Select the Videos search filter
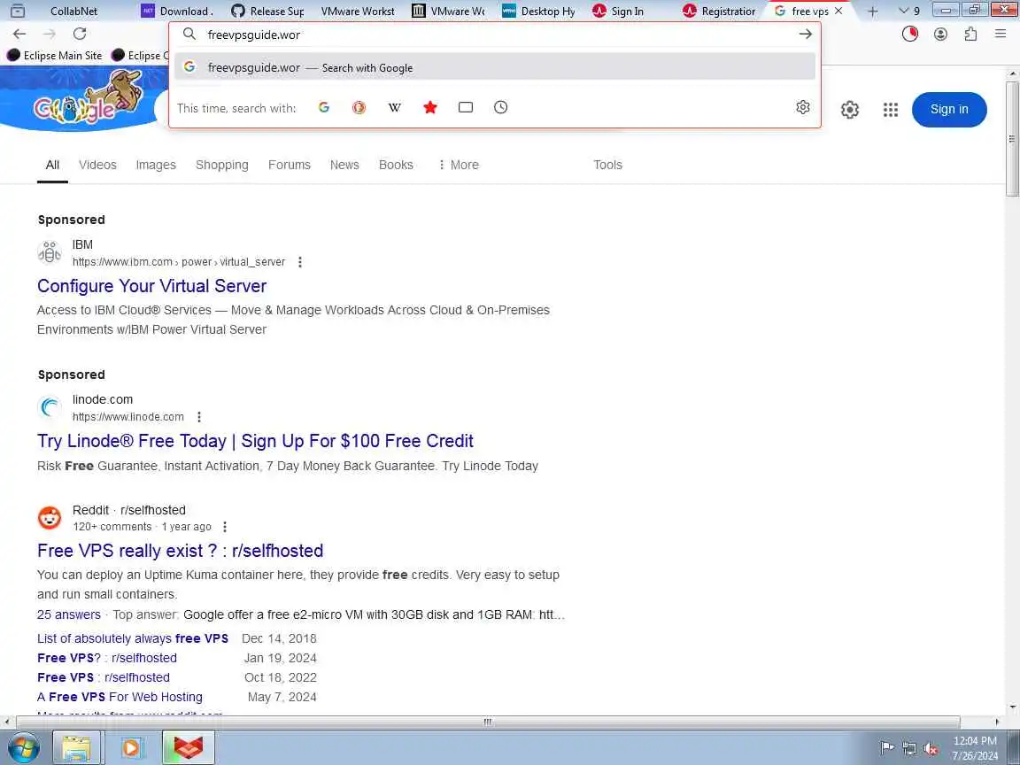 97,166
